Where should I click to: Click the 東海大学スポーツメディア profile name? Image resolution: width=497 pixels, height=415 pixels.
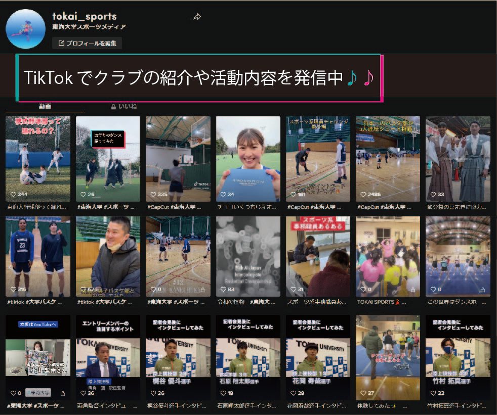click(x=89, y=27)
